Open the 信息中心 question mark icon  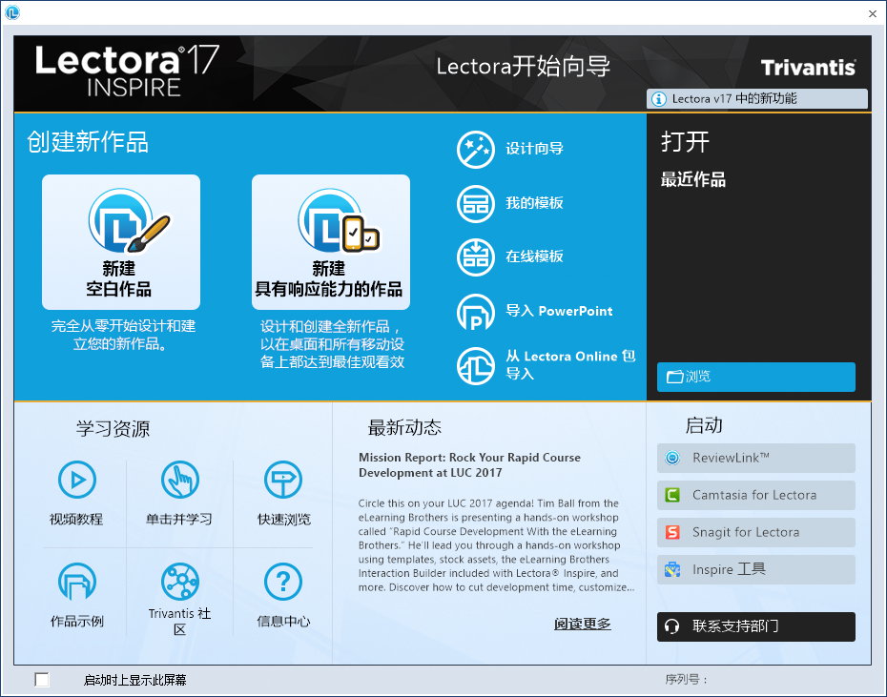coord(283,582)
